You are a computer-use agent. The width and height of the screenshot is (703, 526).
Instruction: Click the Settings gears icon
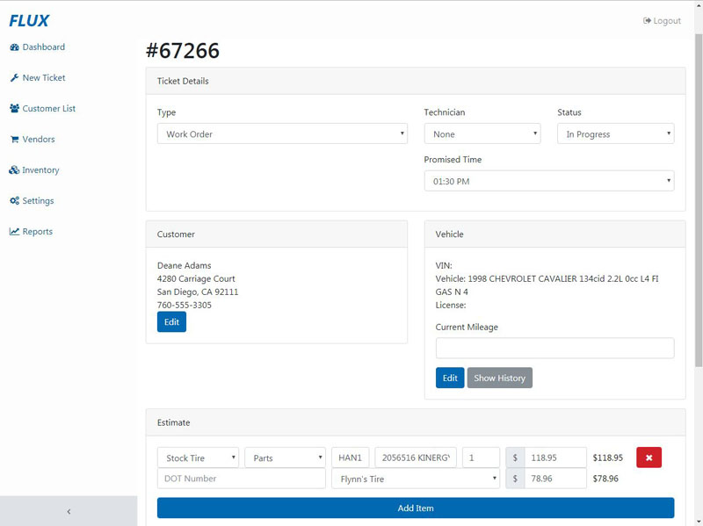click(14, 201)
